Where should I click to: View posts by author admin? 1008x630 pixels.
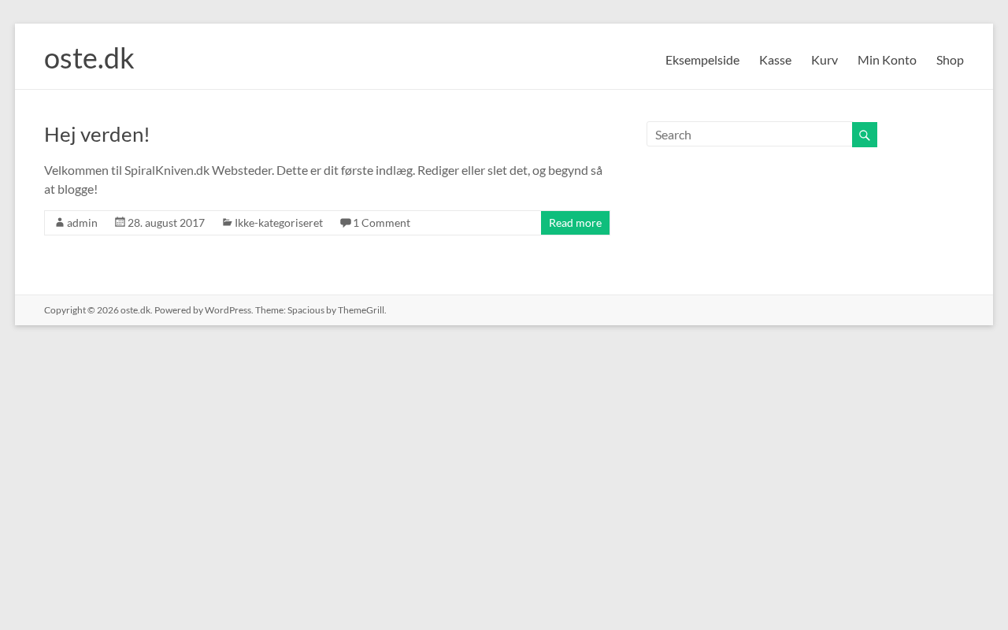82,223
